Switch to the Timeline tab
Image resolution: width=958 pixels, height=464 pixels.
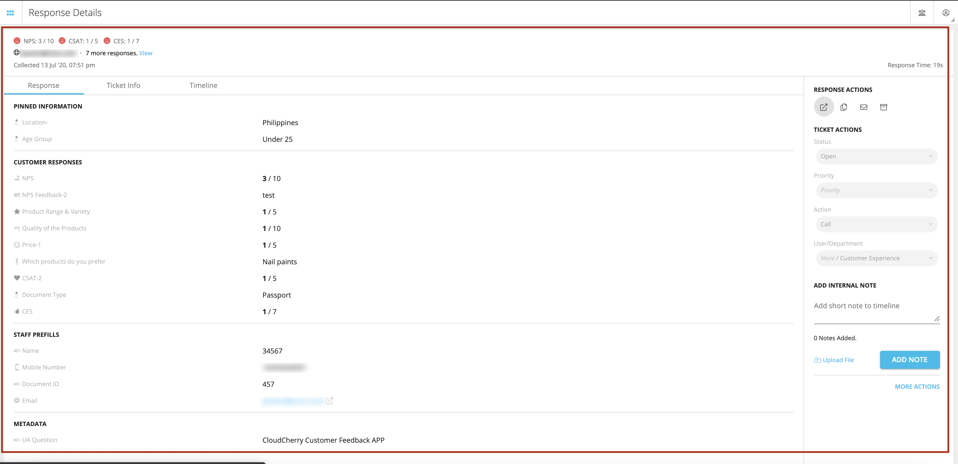(203, 85)
